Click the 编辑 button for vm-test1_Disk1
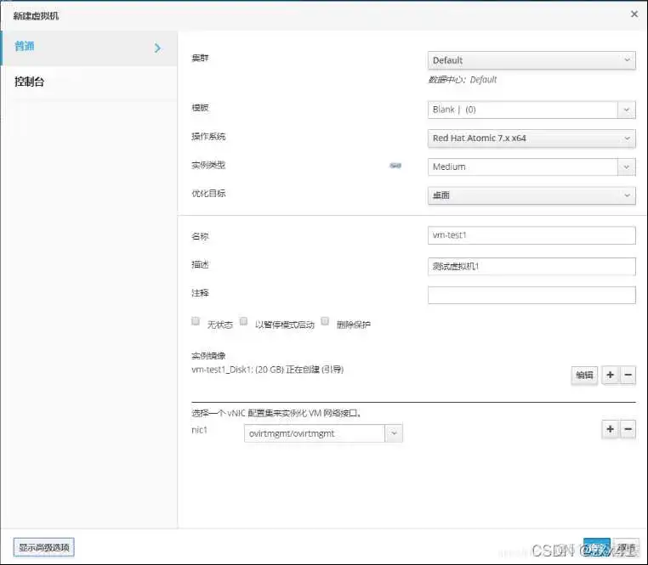Screen dimensions: 648x565 584,375
